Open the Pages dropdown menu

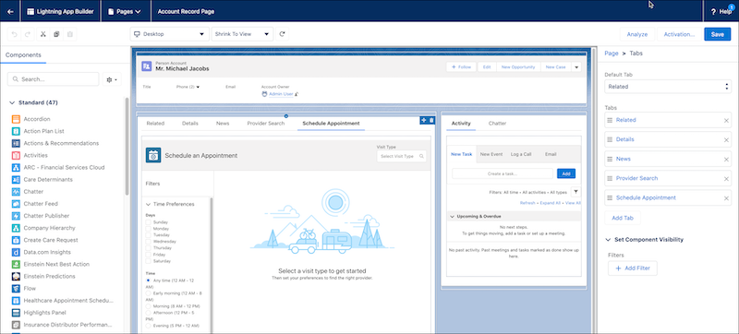(x=125, y=11)
